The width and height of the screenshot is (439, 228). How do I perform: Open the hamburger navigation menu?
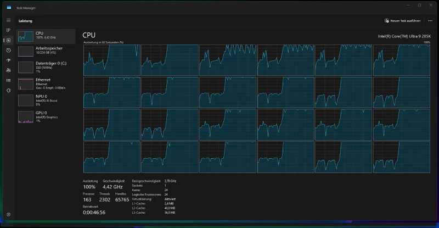(x=9, y=20)
